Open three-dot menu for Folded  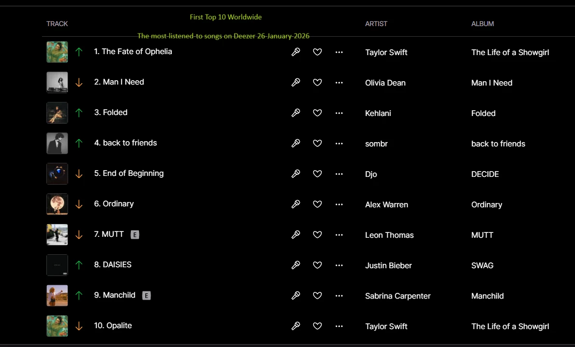[x=339, y=113]
